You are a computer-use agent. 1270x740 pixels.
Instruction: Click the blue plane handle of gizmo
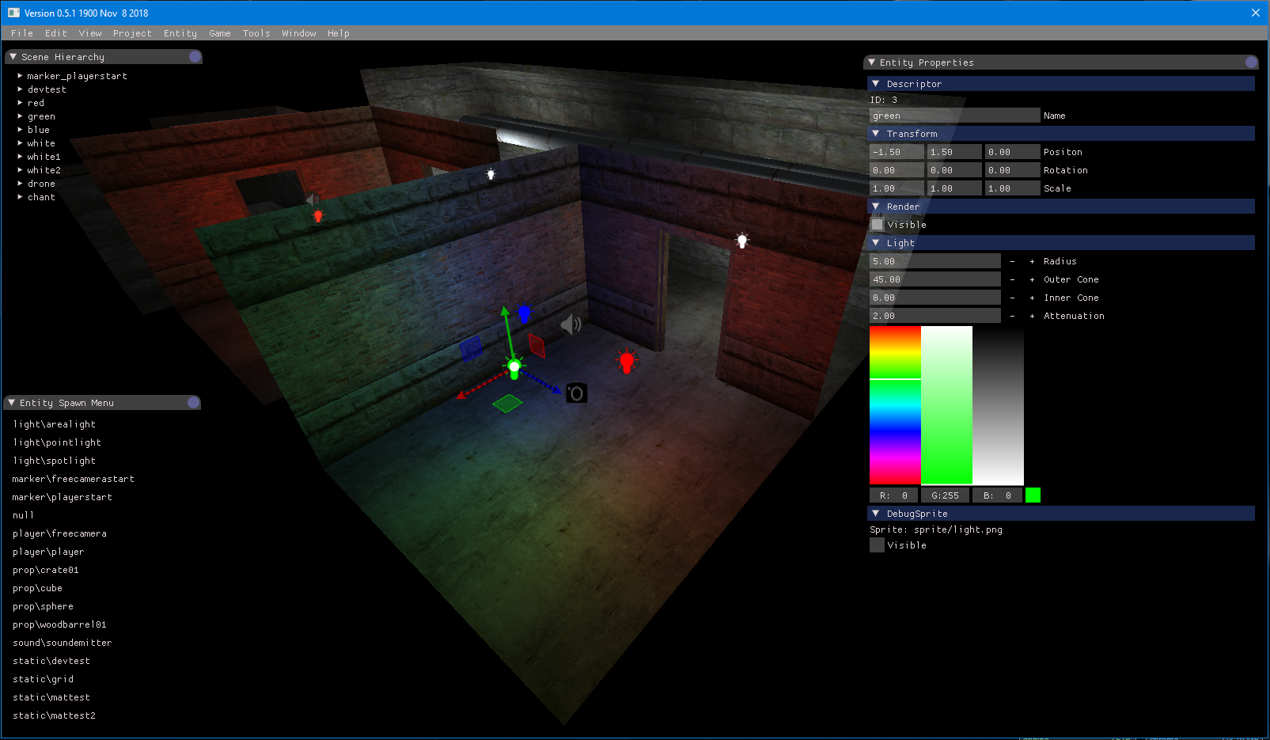tap(471, 347)
